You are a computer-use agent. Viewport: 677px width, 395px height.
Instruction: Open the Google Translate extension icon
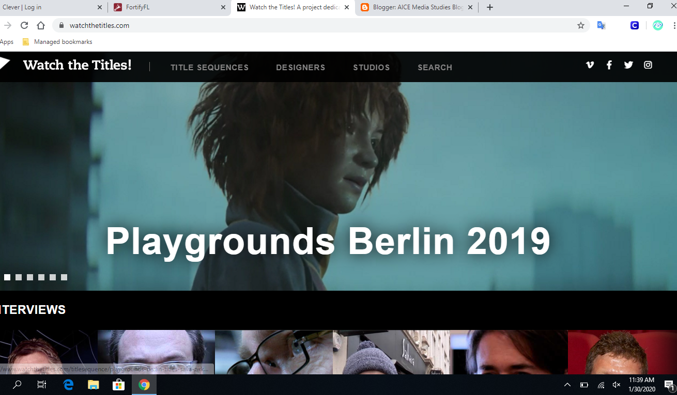click(x=601, y=25)
